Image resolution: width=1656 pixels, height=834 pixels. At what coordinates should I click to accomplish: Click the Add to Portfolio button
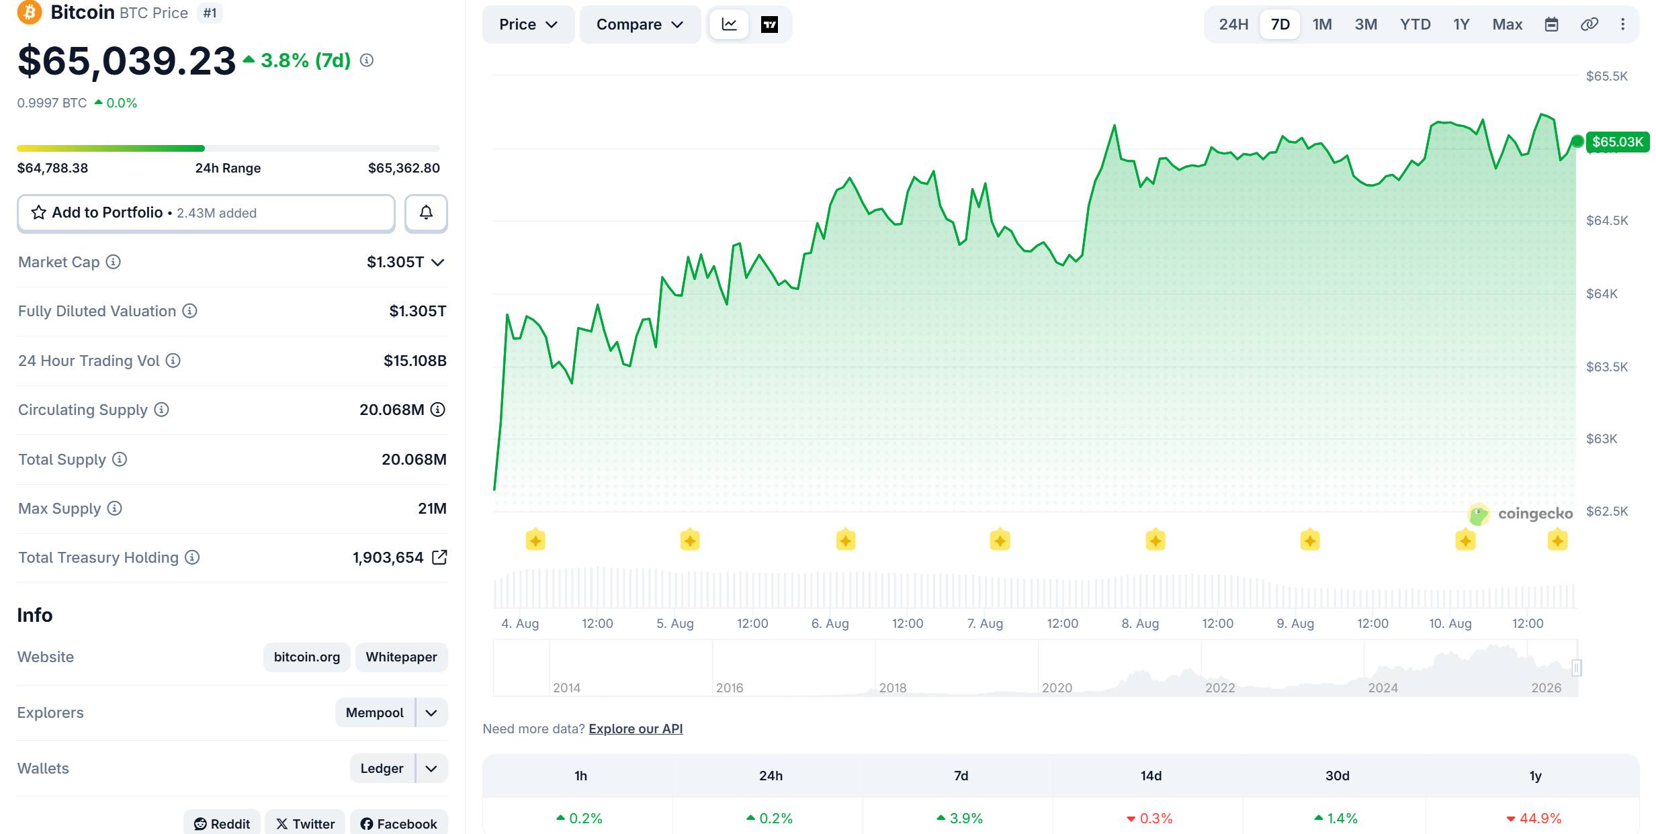[206, 214]
